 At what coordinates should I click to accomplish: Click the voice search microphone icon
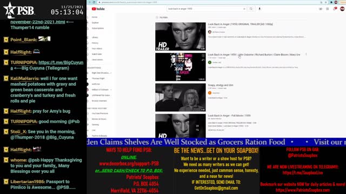[259, 9]
